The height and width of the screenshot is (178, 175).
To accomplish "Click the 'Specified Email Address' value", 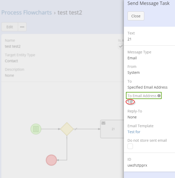I will click(x=147, y=87).
